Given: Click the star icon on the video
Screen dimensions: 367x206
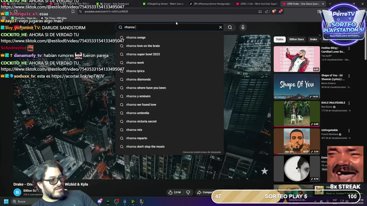Looking at the screenshot, I should pos(264,171).
